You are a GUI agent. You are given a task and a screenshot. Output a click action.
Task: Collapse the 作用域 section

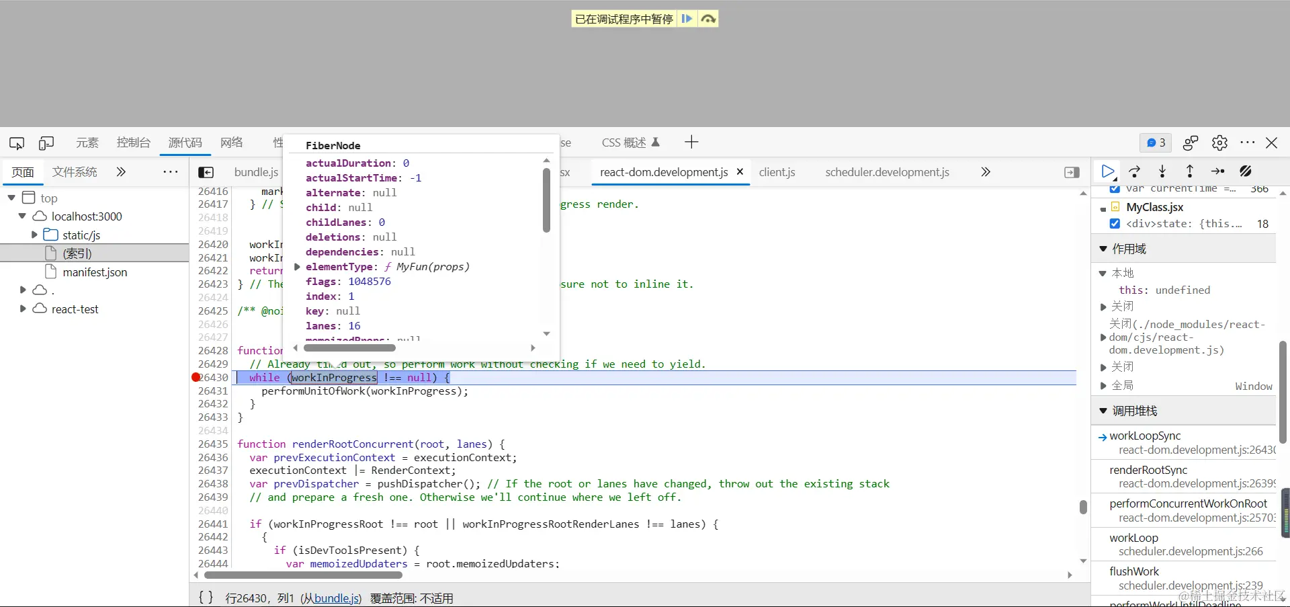coord(1103,249)
